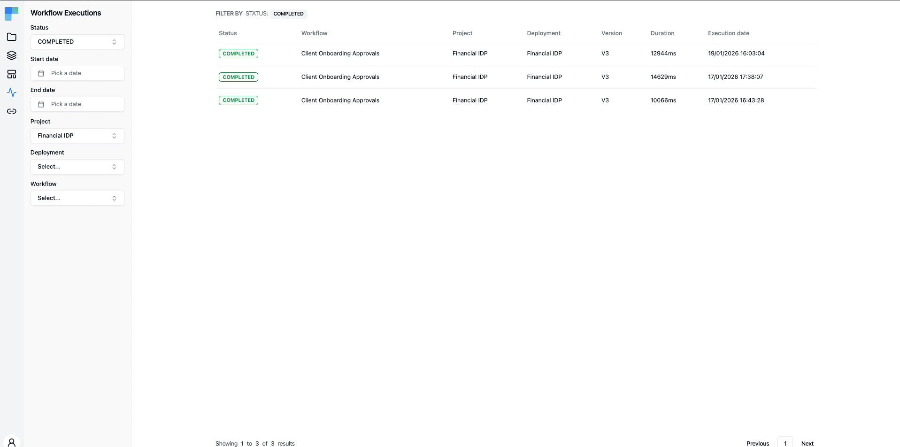Image resolution: width=900 pixels, height=447 pixels.
Task: Click the Previous pagination button
Action: coord(757,443)
